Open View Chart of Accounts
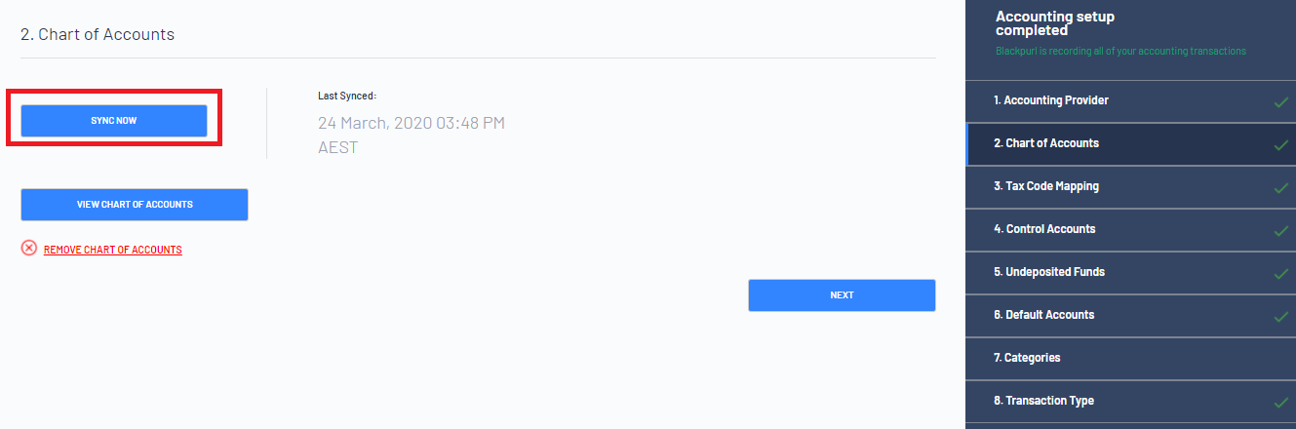The height and width of the screenshot is (429, 1296). tap(135, 205)
